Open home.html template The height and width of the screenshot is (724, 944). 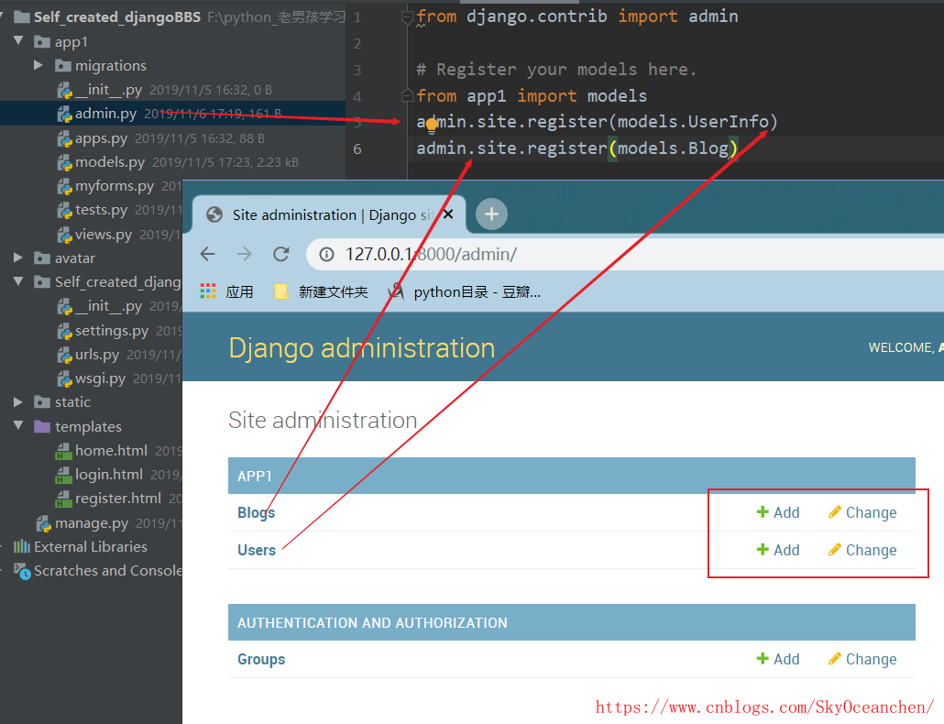click(111, 451)
